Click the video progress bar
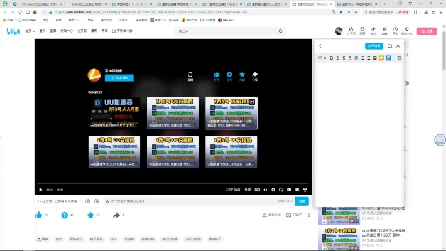This screenshot has height=251, width=446. [173, 183]
